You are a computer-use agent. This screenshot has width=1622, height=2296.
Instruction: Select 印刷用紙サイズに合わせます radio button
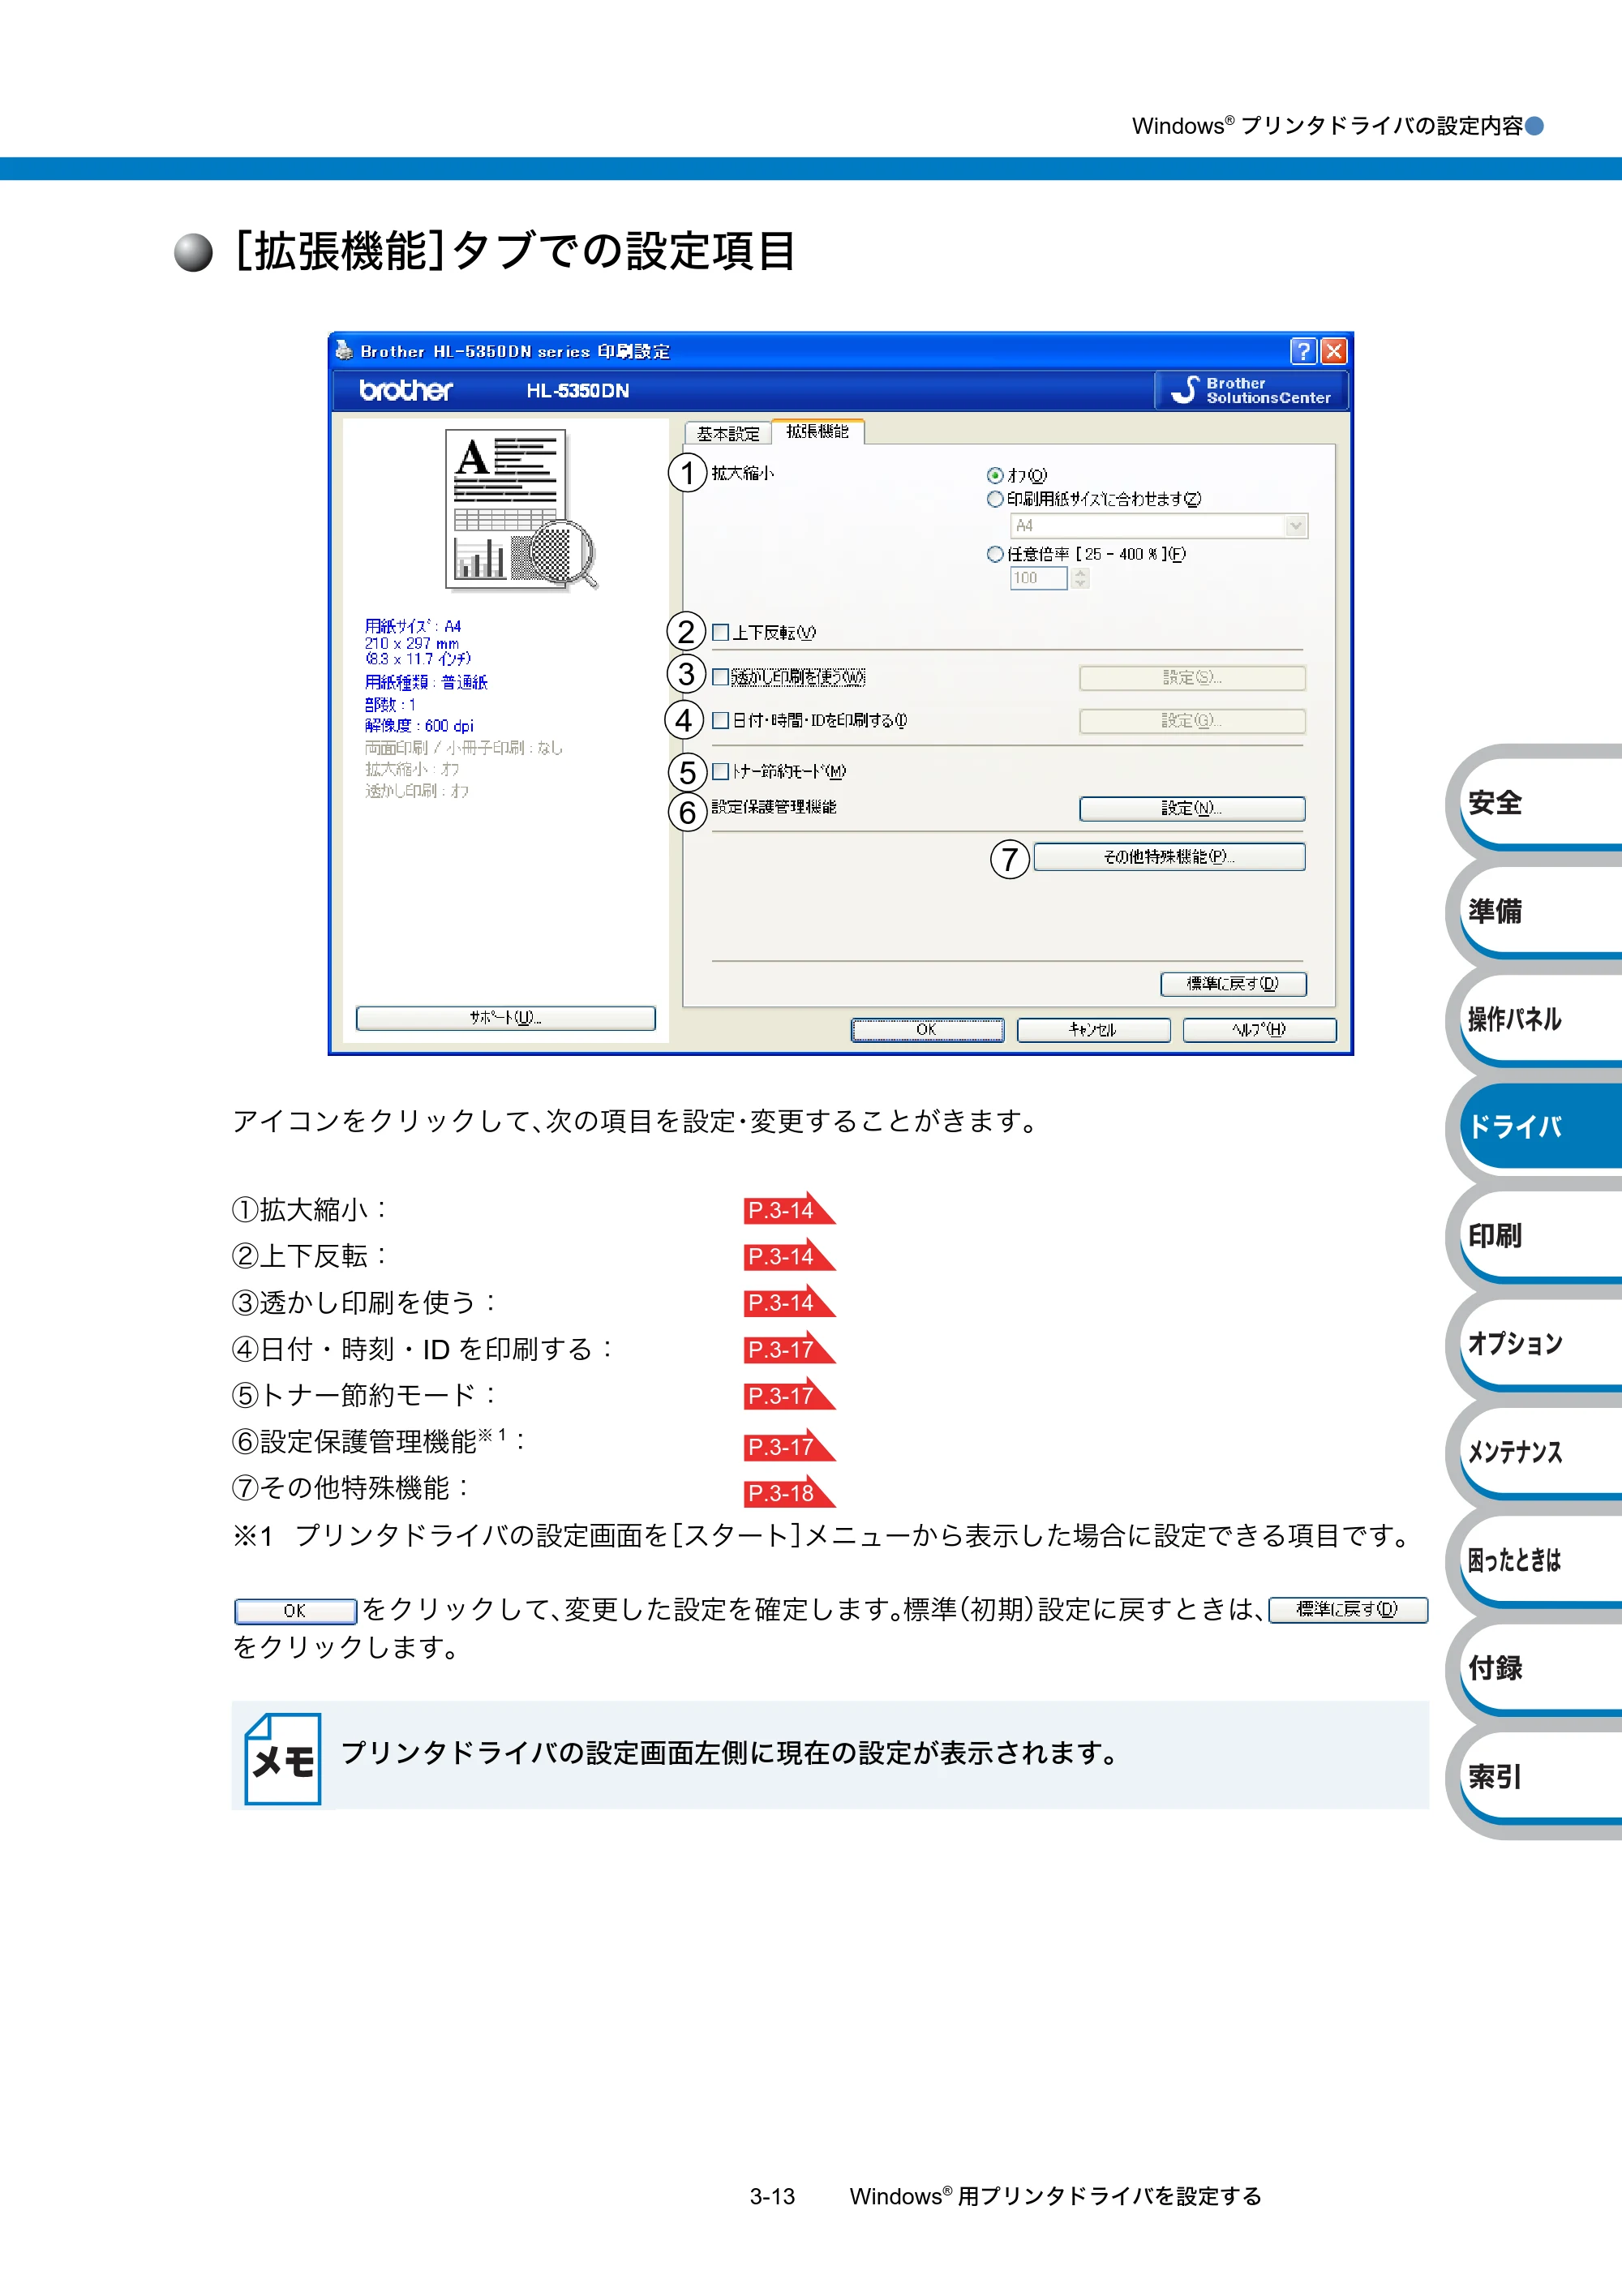995,499
